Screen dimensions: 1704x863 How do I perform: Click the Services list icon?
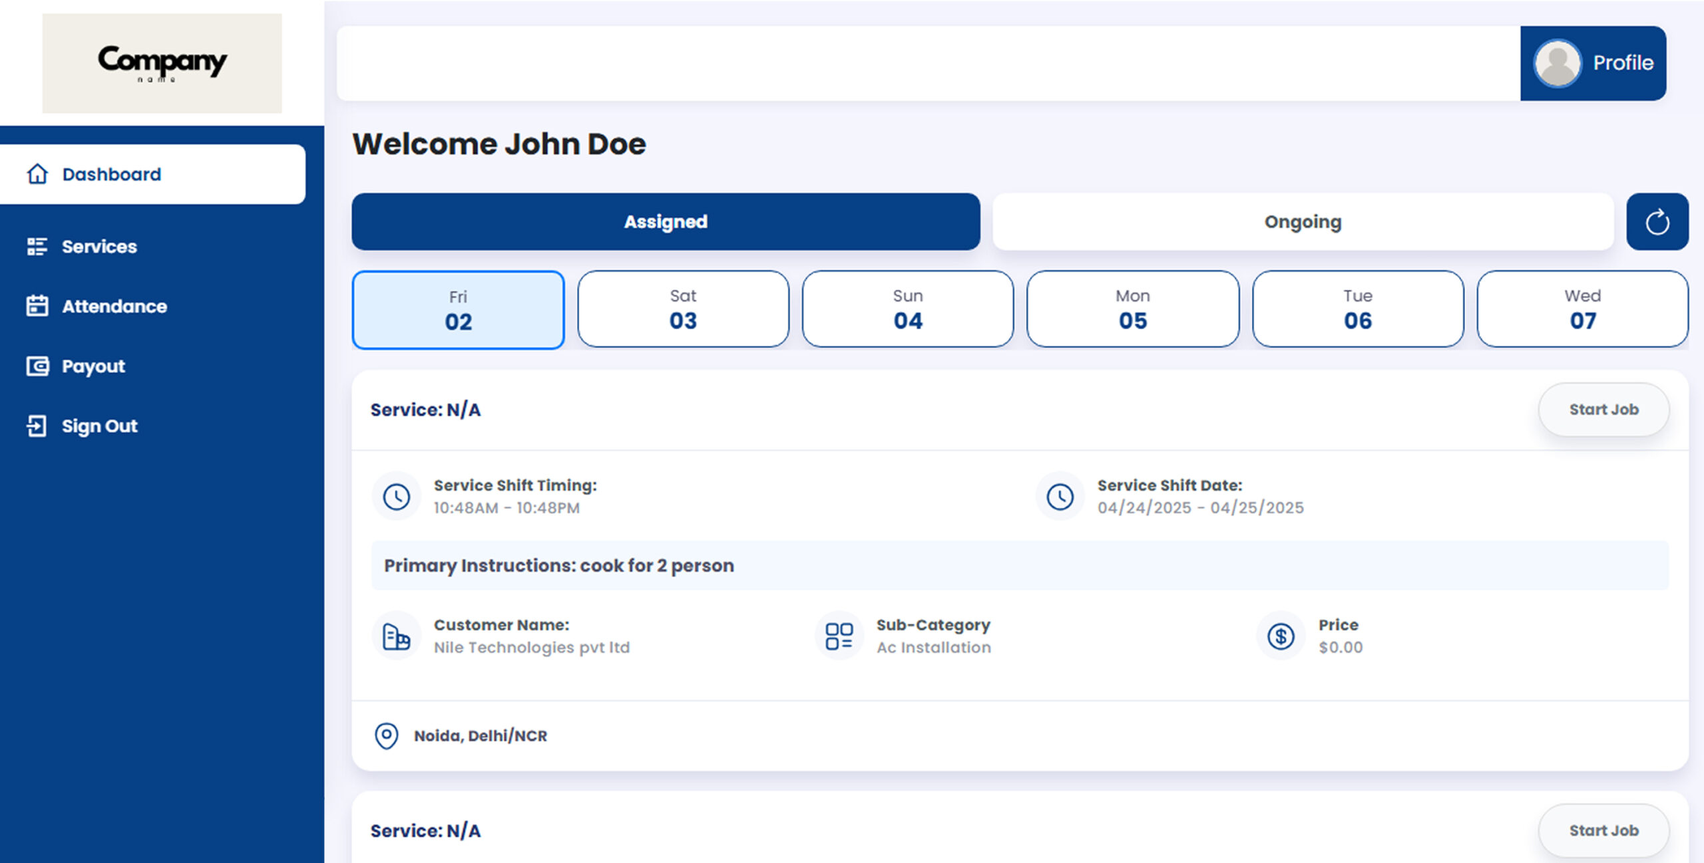click(x=37, y=247)
